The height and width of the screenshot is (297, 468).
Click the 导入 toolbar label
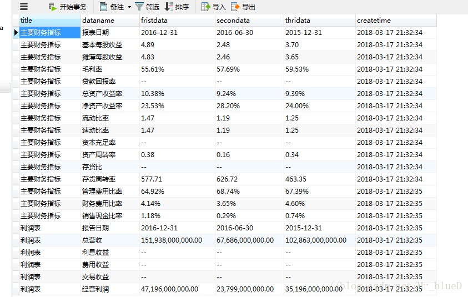click(219, 7)
